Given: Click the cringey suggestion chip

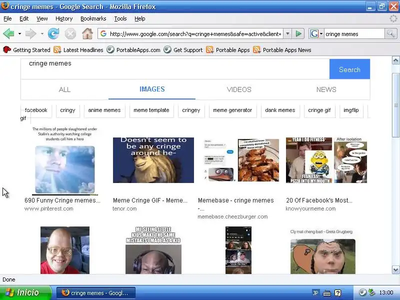Looking at the screenshot, I should (x=191, y=110).
